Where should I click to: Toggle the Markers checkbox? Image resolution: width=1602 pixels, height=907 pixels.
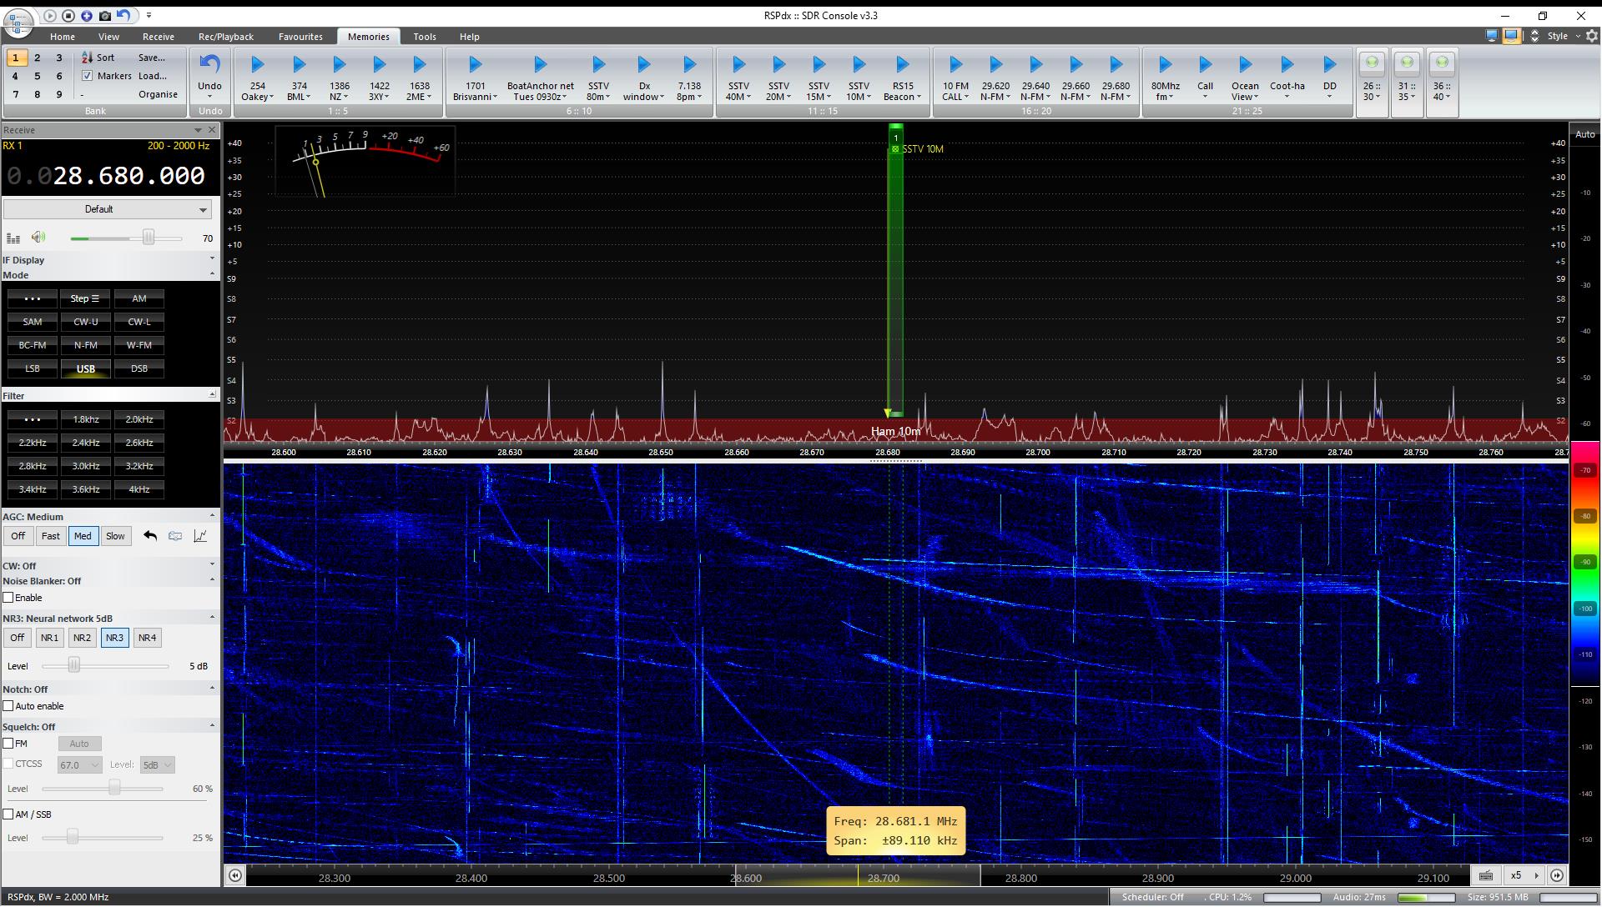click(88, 76)
